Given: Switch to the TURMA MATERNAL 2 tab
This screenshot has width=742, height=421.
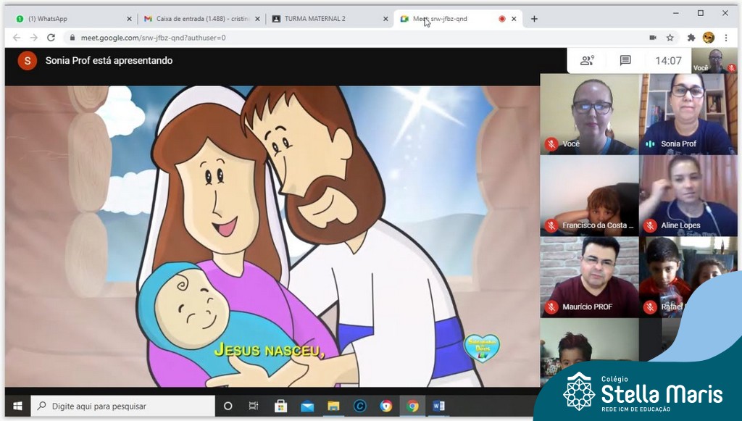Looking at the screenshot, I should tap(326, 19).
